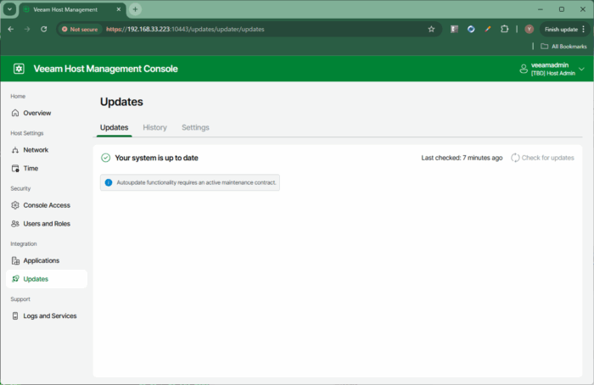Click the Veeam Host Management Console title

coord(106,69)
